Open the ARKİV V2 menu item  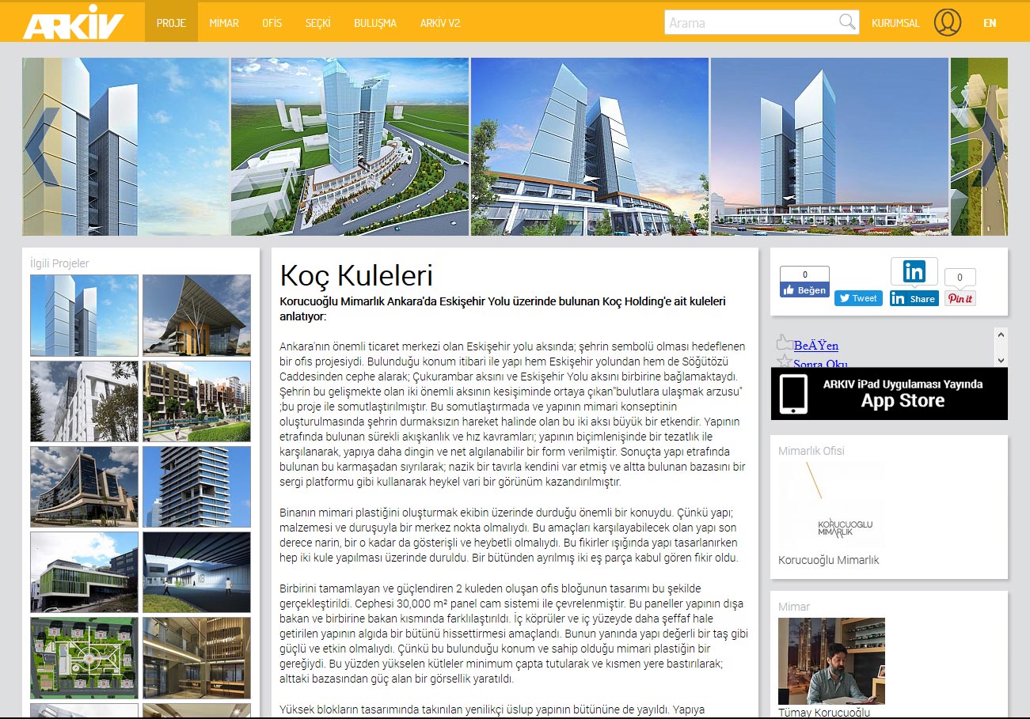(440, 23)
